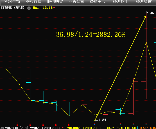Open the 银河玖乐 tab
Screen dimensions: 156x129
coord(121,2)
